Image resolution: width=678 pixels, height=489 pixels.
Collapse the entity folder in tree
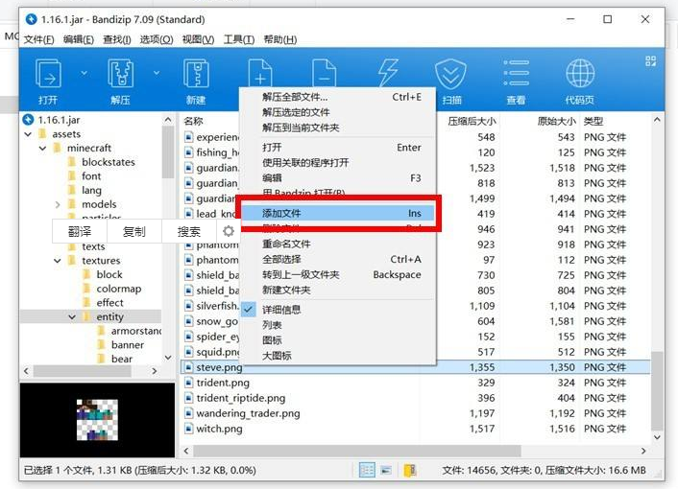[x=72, y=316]
